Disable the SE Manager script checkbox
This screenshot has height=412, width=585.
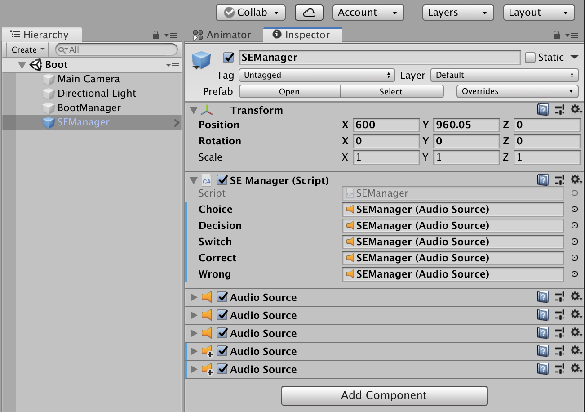[x=222, y=180]
